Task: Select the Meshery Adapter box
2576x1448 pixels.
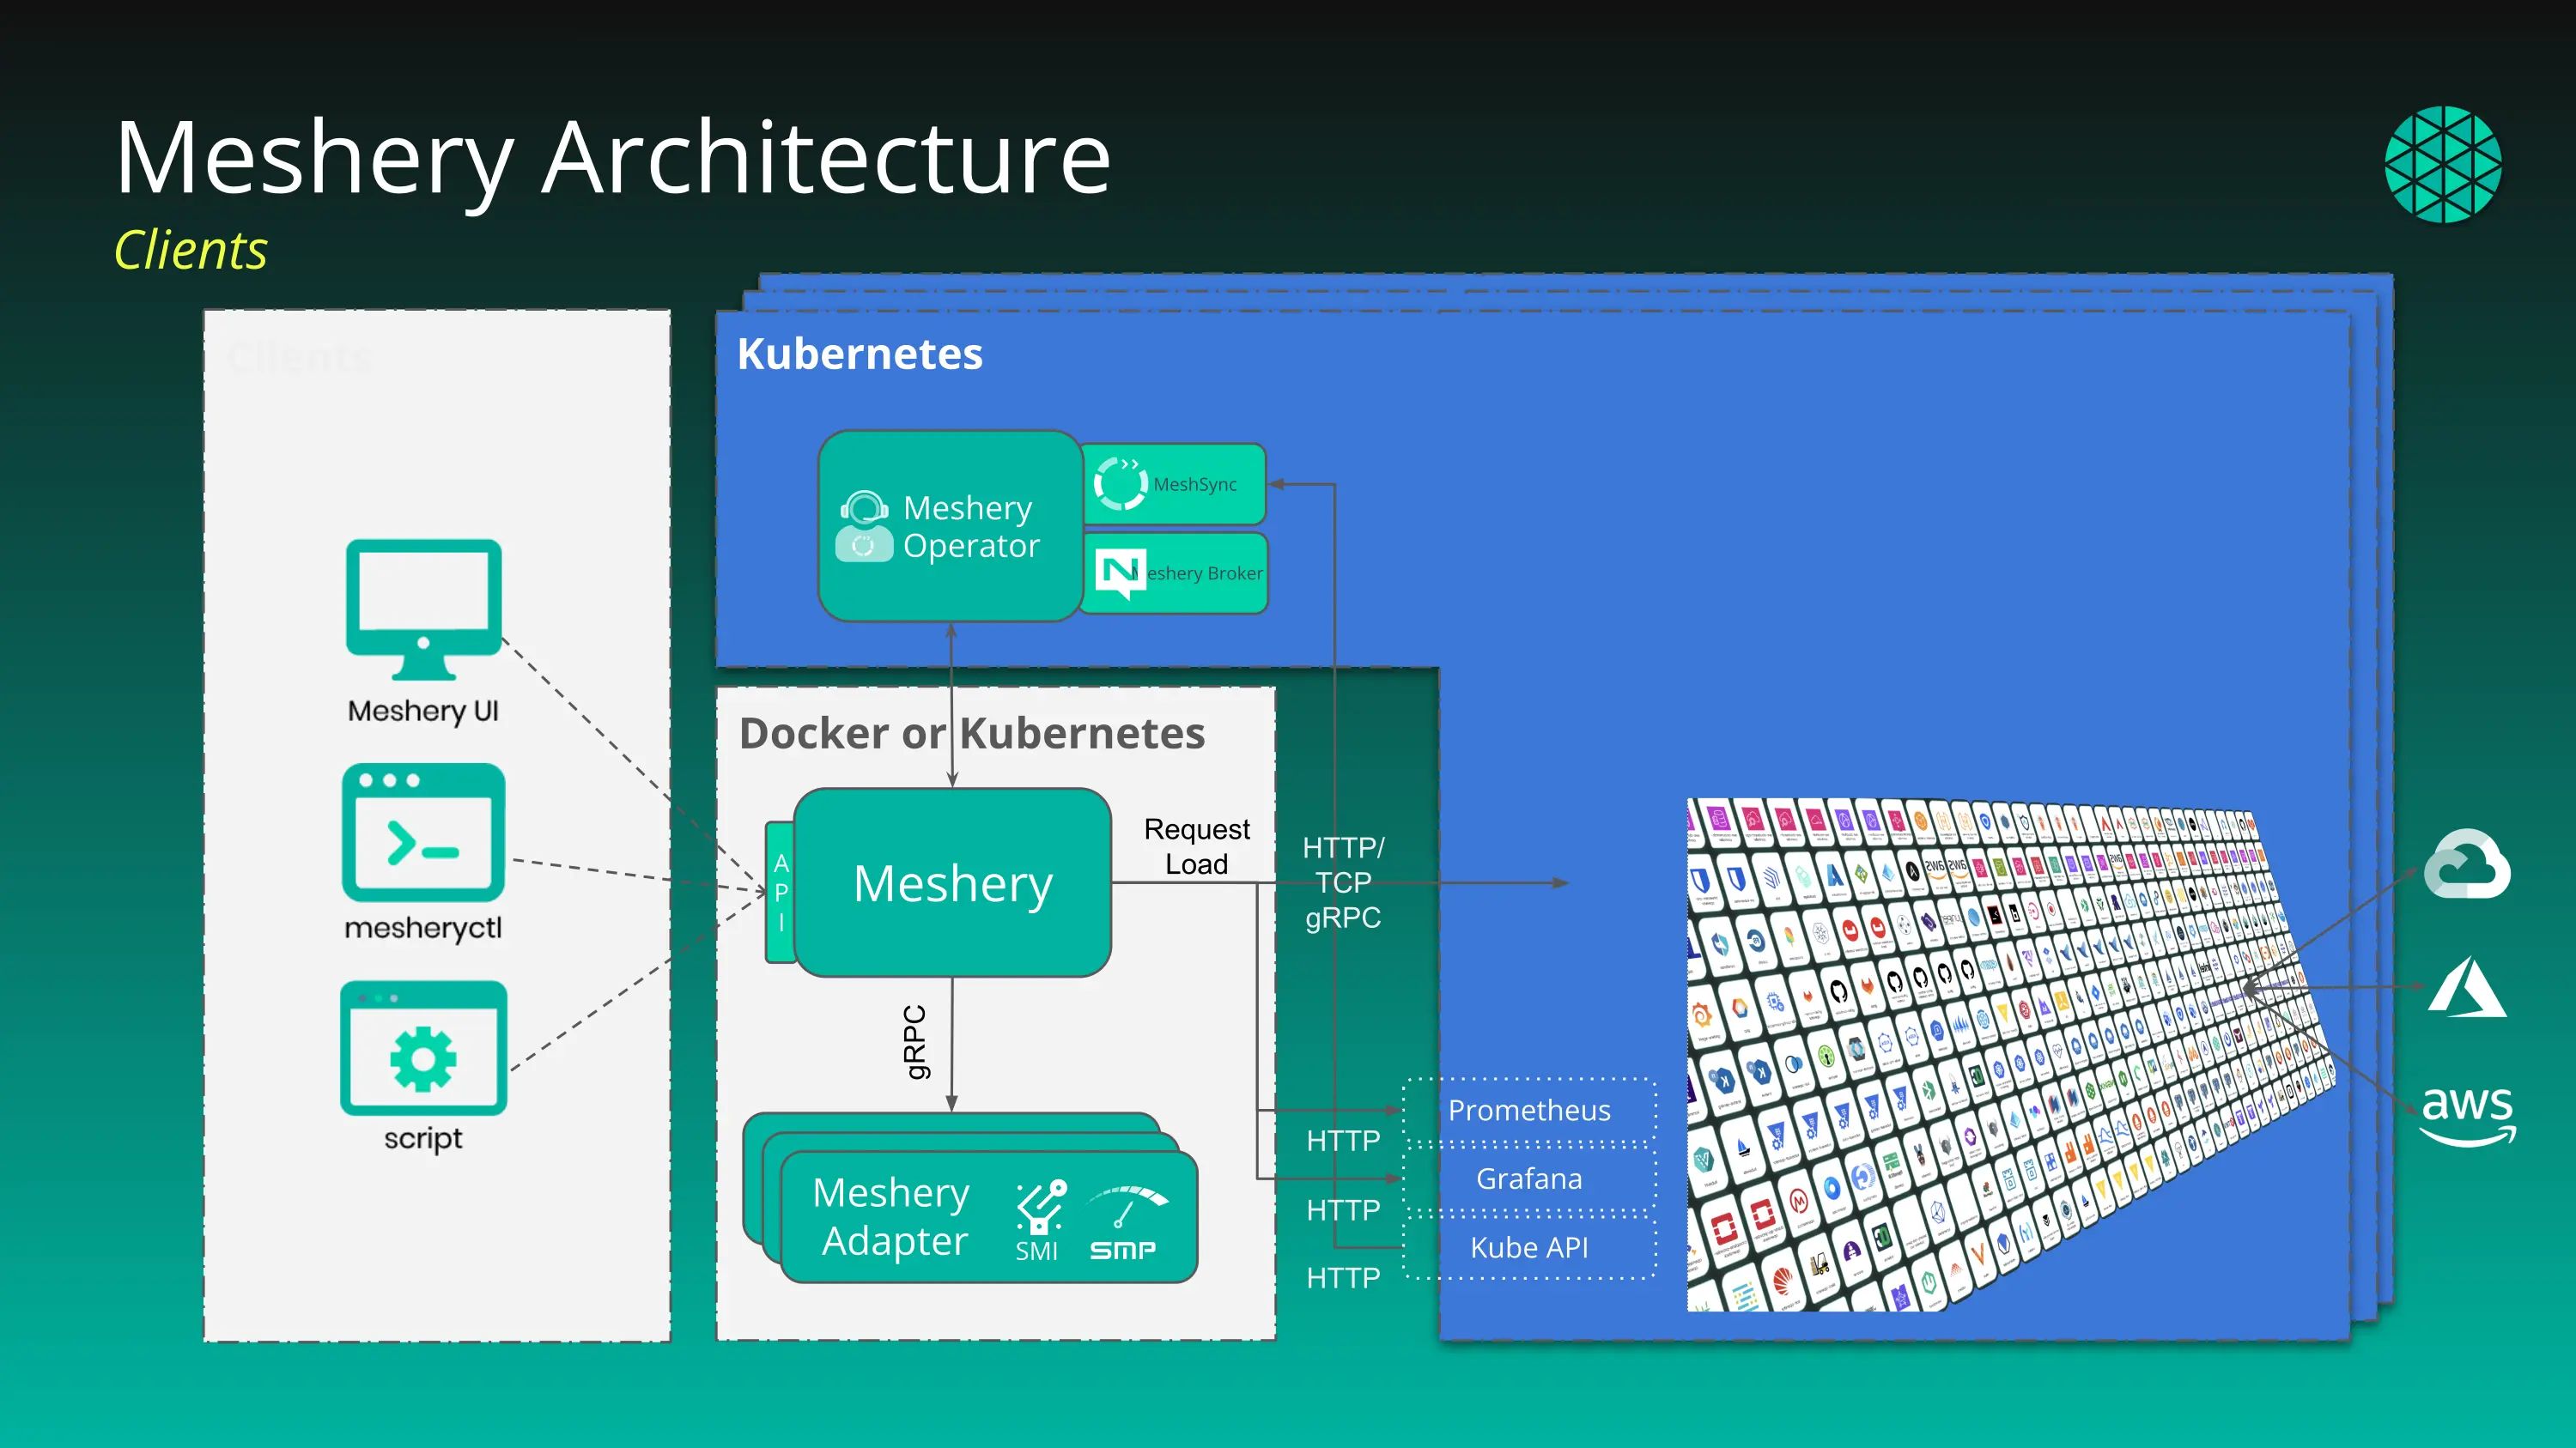Action: (x=890, y=1216)
